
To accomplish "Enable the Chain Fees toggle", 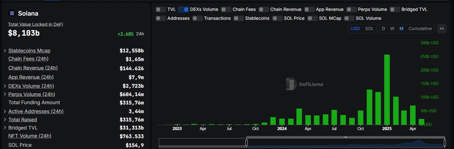I will (x=226, y=9).
